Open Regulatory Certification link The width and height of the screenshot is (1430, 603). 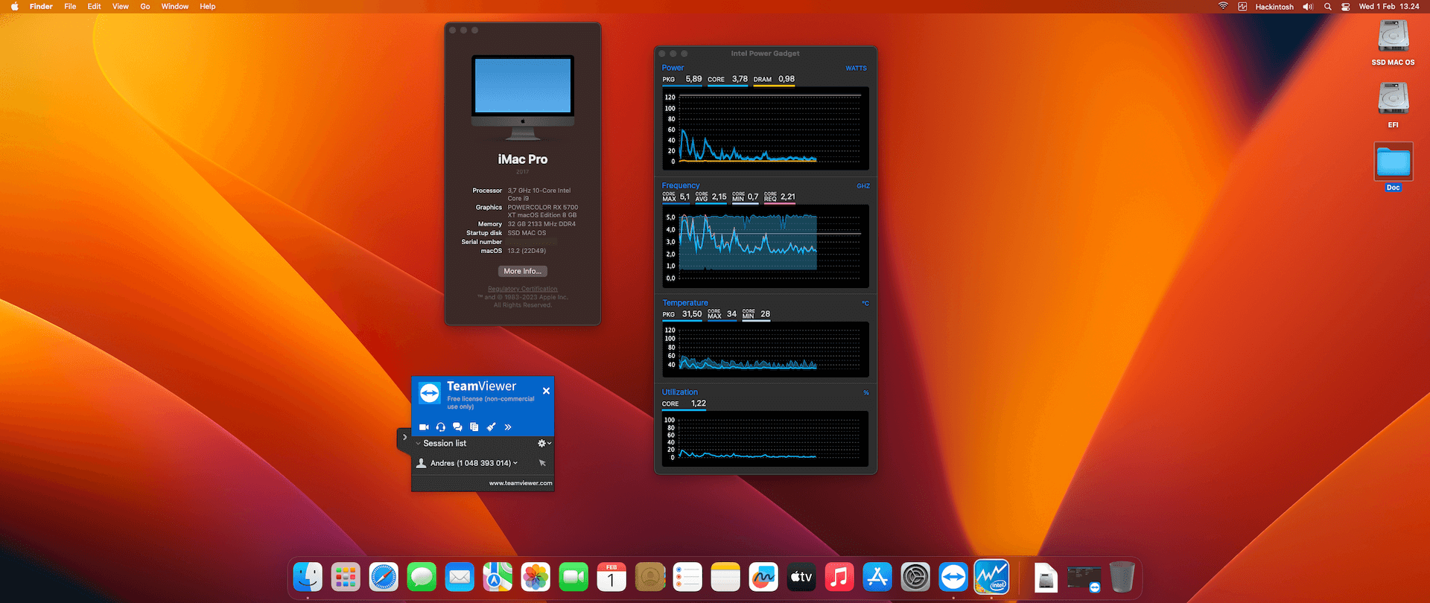click(x=523, y=289)
